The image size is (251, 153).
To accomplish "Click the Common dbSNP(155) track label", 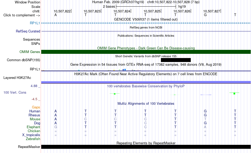I will 24,60.
